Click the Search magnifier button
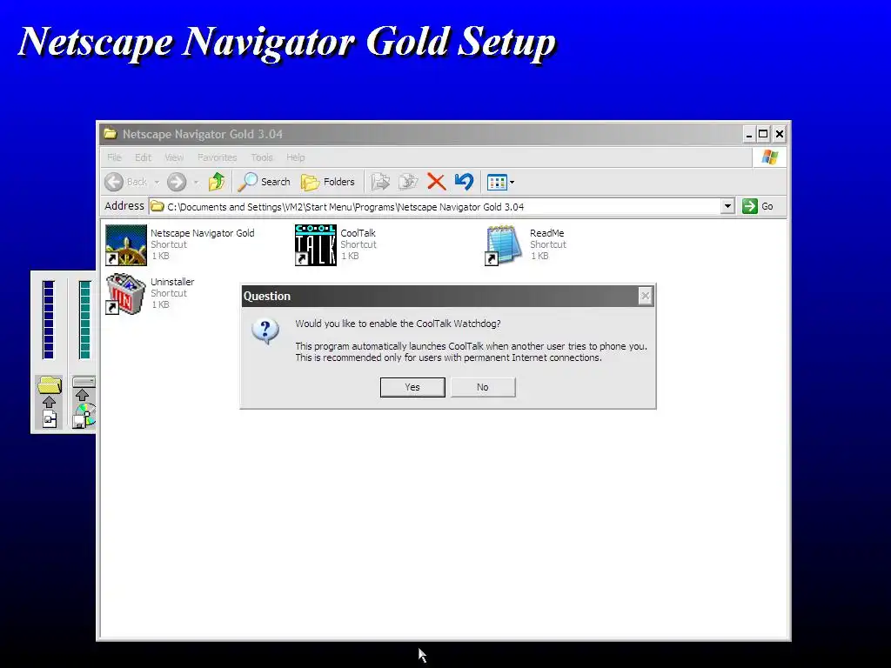The height and width of the screenshot is (668, 891). (265, 182)
